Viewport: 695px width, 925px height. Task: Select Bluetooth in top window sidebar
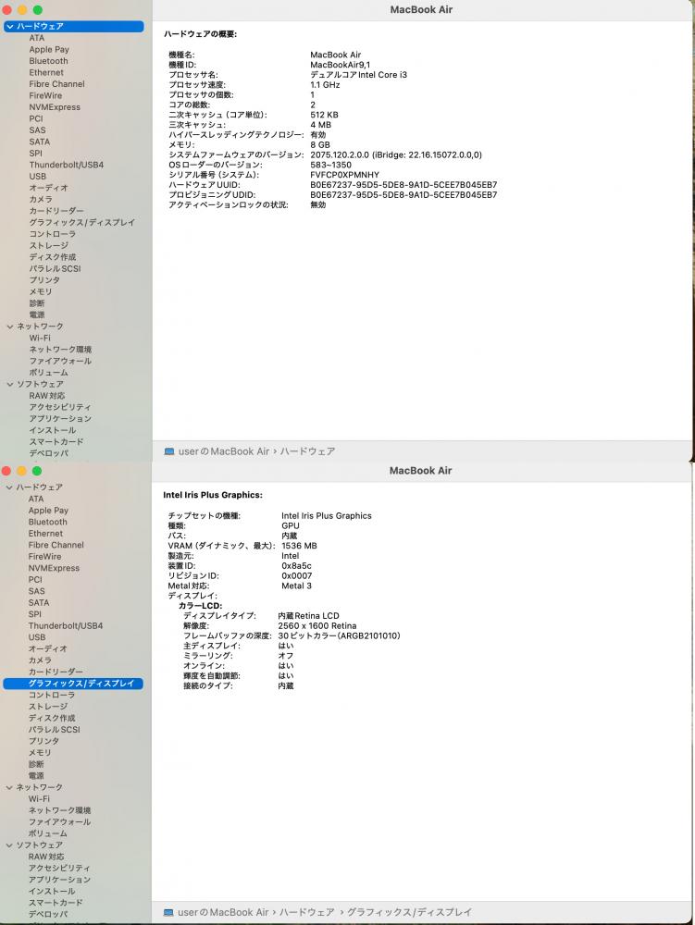48,61
